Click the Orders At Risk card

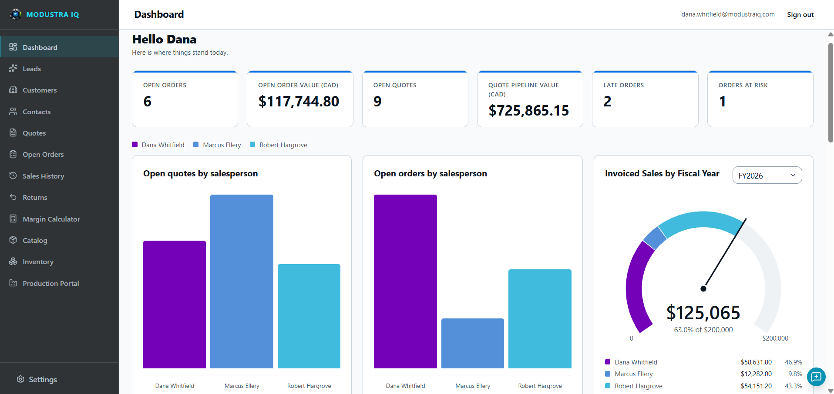pos(760,99)
